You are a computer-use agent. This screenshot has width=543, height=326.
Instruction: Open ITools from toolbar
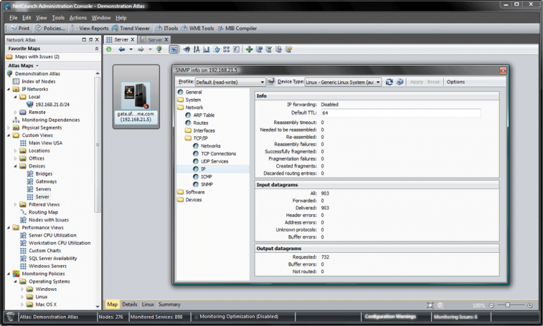click(167, 28)
